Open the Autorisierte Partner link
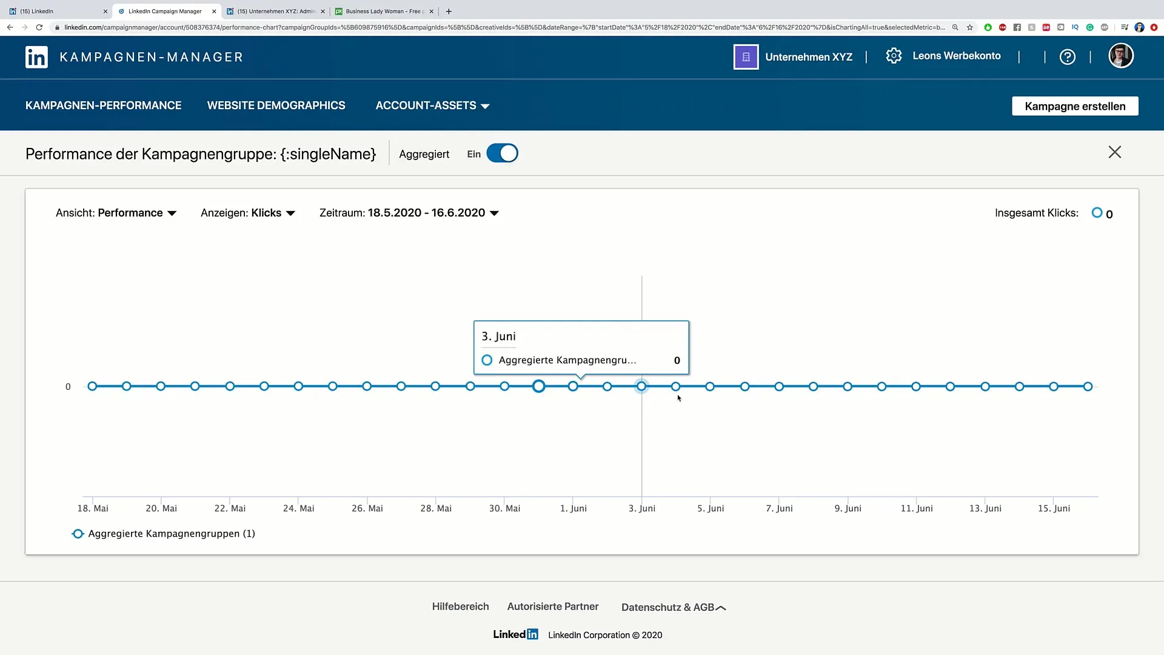The height and width of the screenshot is (655, 1164). [x=552, y=606]
